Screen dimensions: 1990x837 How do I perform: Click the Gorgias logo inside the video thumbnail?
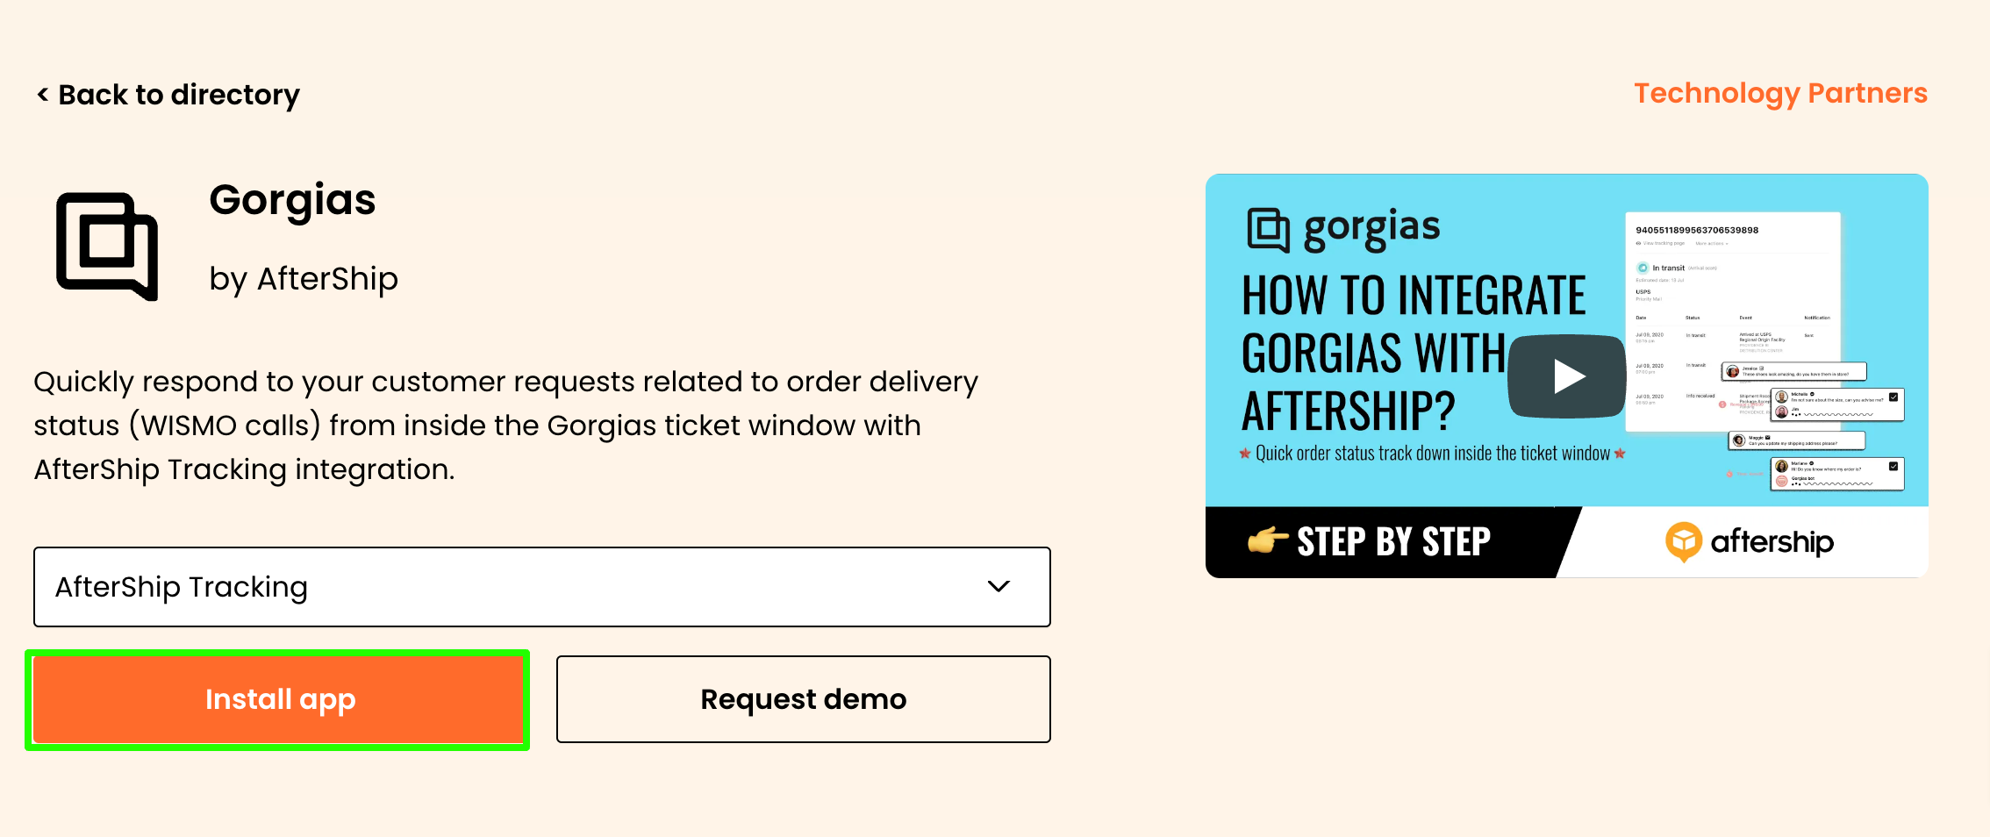[x=1267, y=230]
